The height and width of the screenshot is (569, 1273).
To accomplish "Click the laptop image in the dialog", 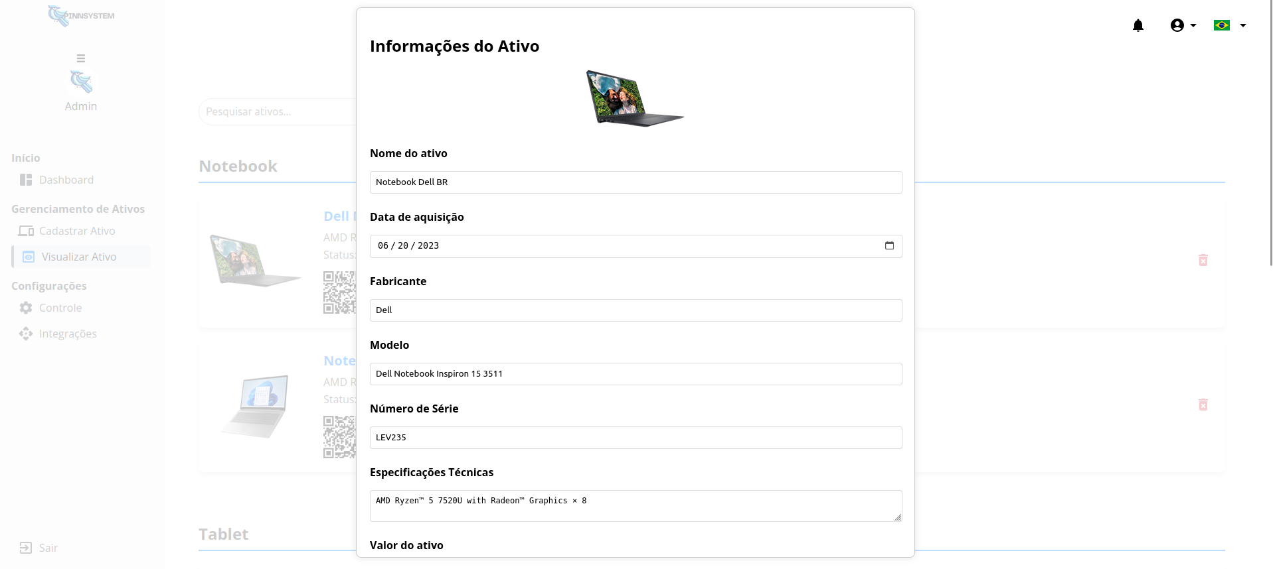I will tap(635, 98).
